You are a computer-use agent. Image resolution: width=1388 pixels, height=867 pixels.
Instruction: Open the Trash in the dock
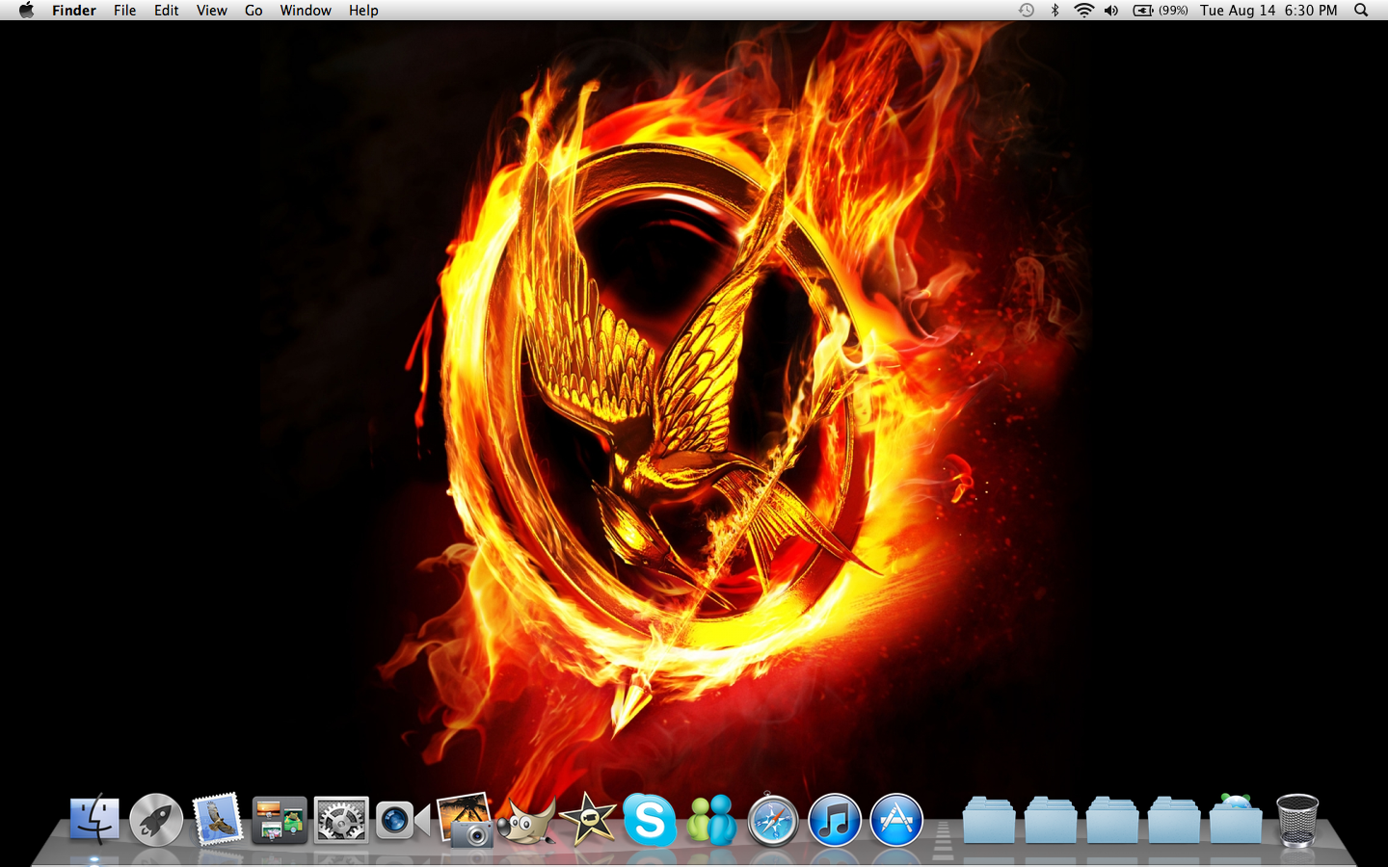(1297, 821)
